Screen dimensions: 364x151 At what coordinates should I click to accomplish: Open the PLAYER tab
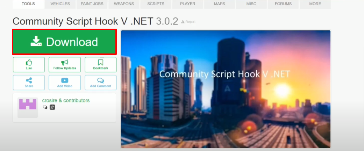pos(187,4)
